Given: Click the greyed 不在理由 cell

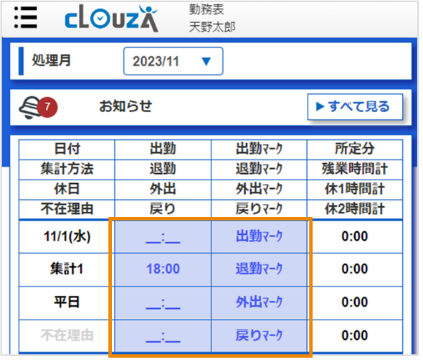Looking at the screenshot, I should (x=67, y=335).
